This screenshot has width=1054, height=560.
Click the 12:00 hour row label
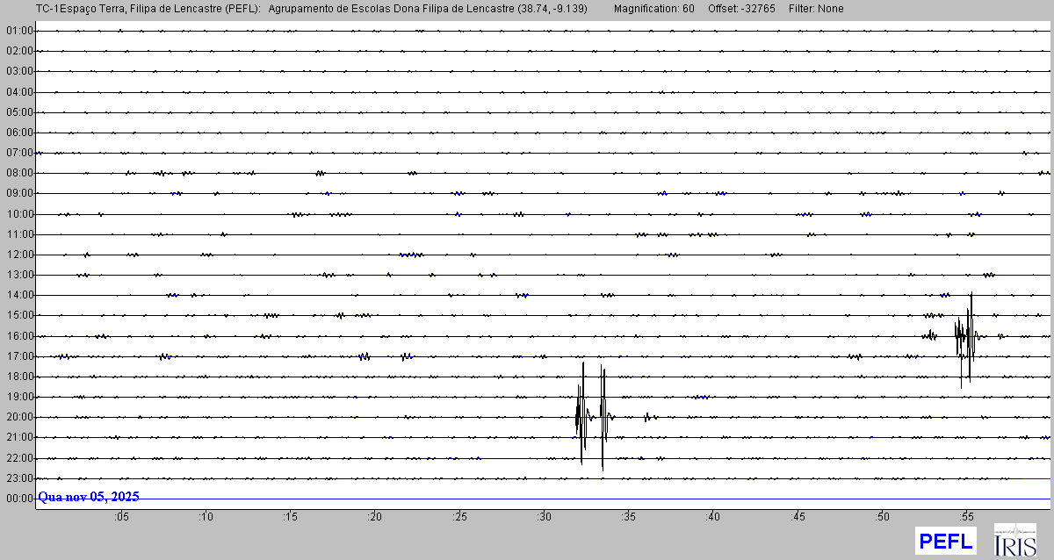pos(19,255)
